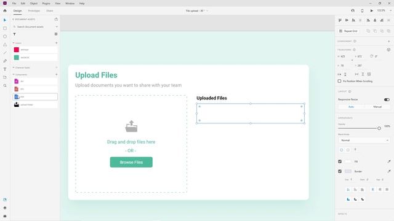Click the 3D transforms cube icon

[388, 50]
